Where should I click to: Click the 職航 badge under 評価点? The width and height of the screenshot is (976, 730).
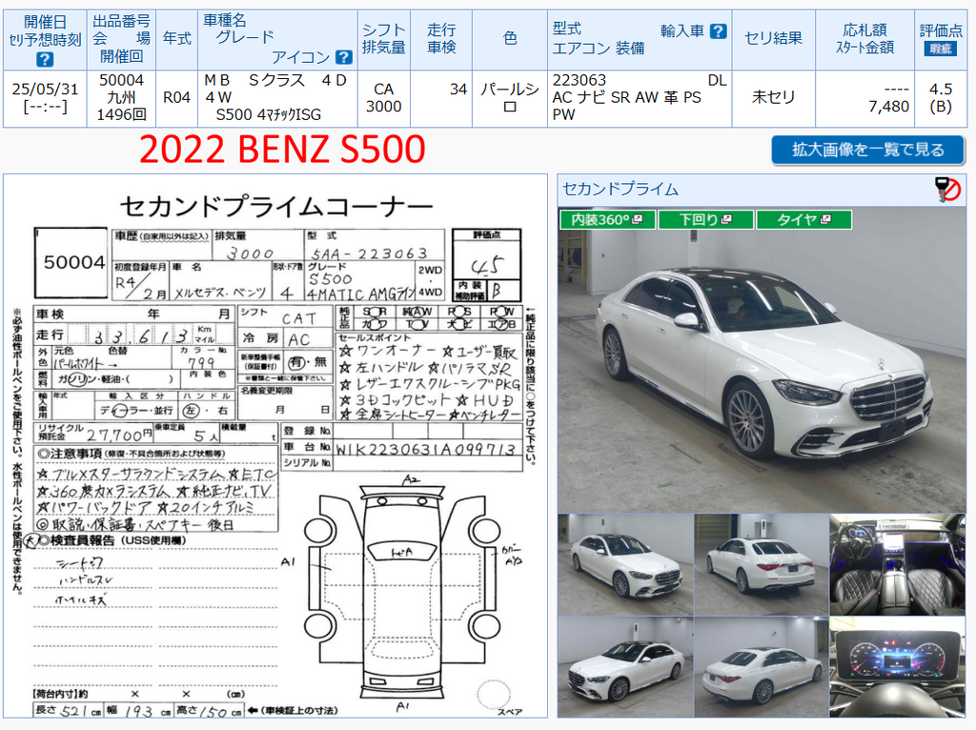click(940, 50)
